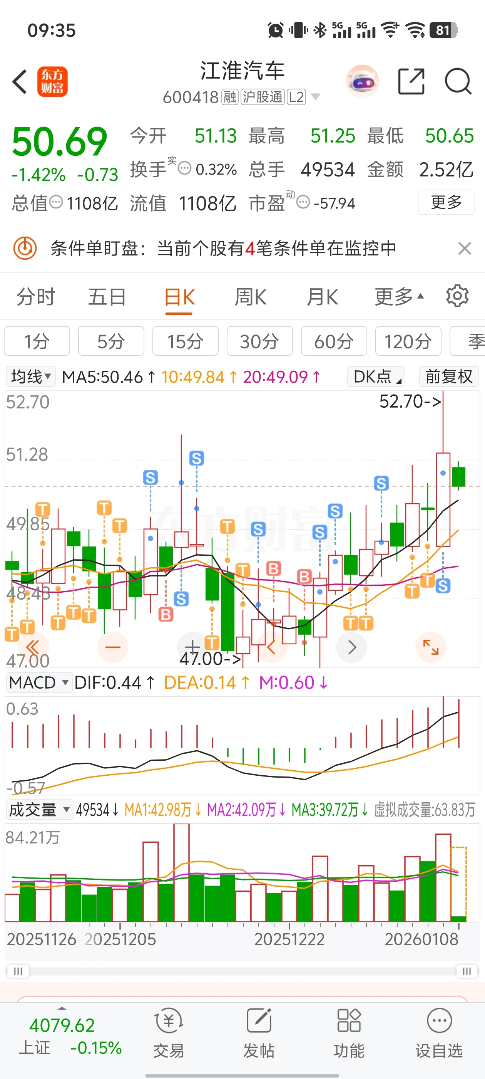Tap the MA5:50.46 moving average label
Image resolution: width=485 pixels, height=1079 pixels.
tap(102, 376)
